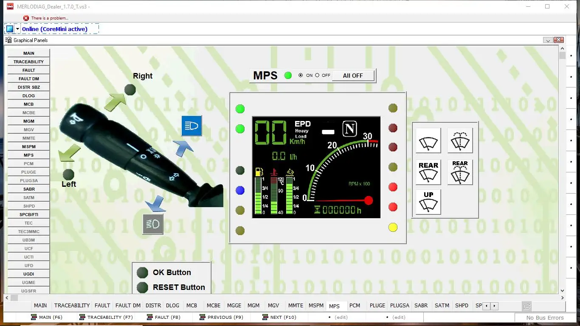The image size is (580, 326).
Task: Click the No Bus Errors status
Action: pyautogui.click(x=545, y=318)
